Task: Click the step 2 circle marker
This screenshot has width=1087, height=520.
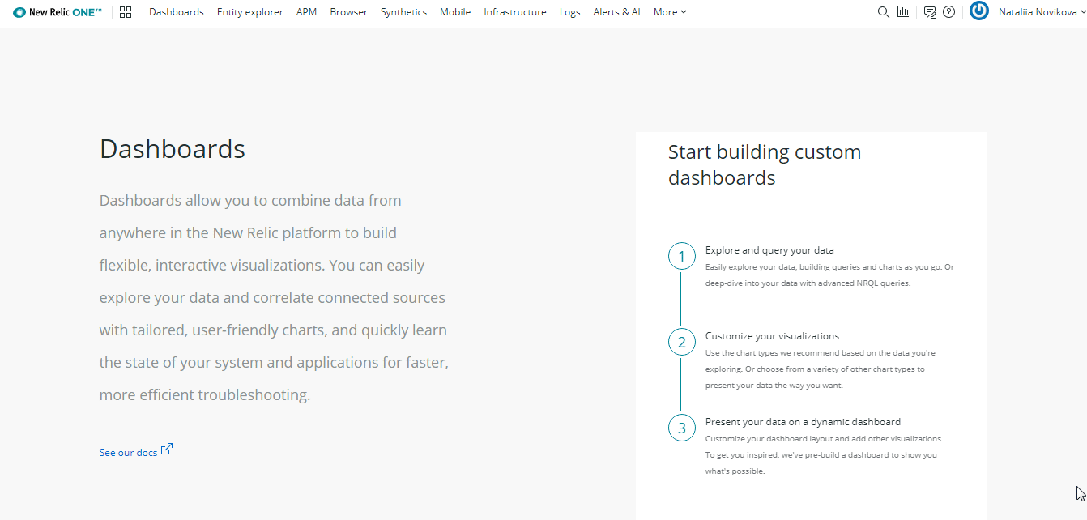Action: 682,342
